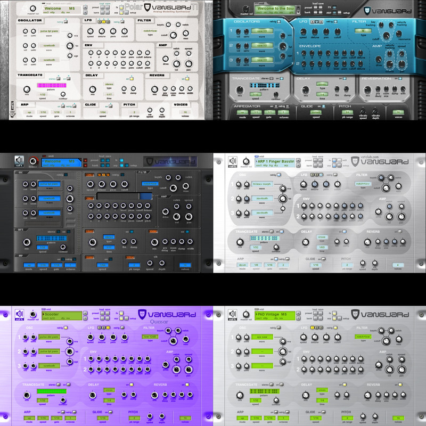This screenshot has width=426, height=426.
Task: Click the filter cutoff knob in Quasar skin
Action: click(173, 340)
